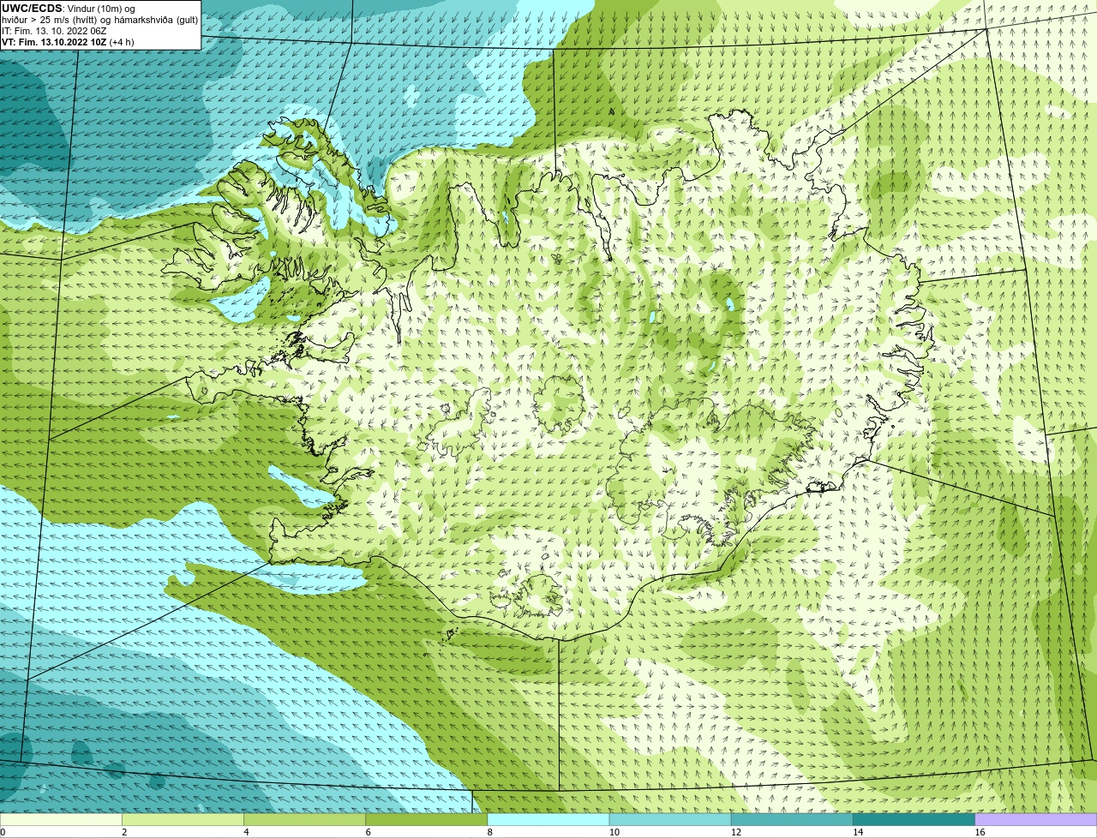Click the 'VT: Fim. 13.10.2022 10Z (+4 h)' line

point(68,42)
